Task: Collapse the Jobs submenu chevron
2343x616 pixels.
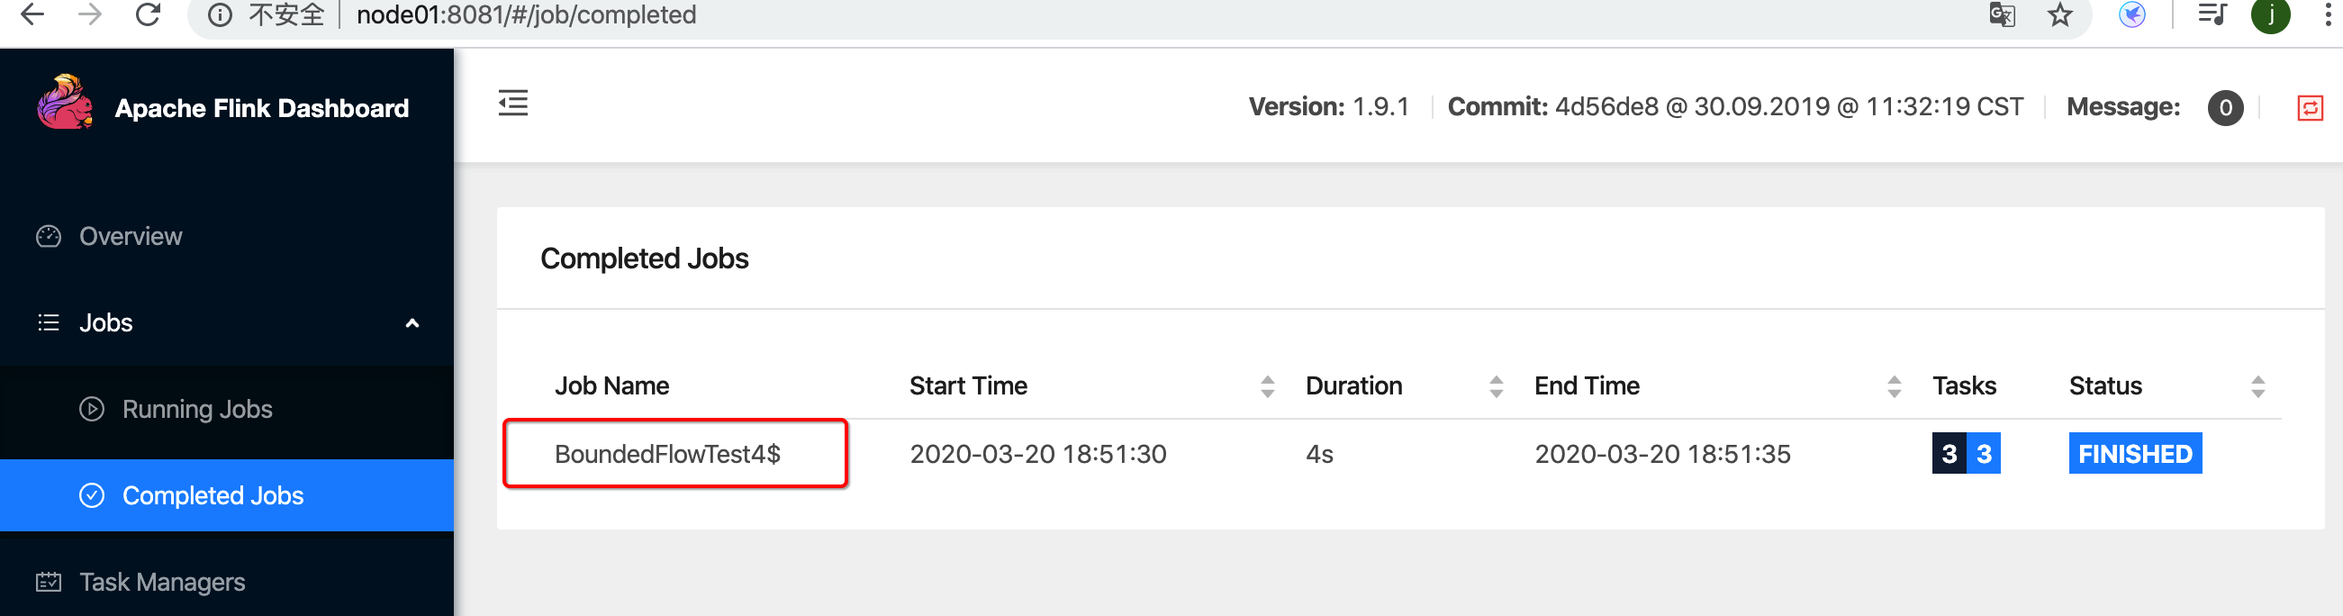Action: click(x=412, y=323)
